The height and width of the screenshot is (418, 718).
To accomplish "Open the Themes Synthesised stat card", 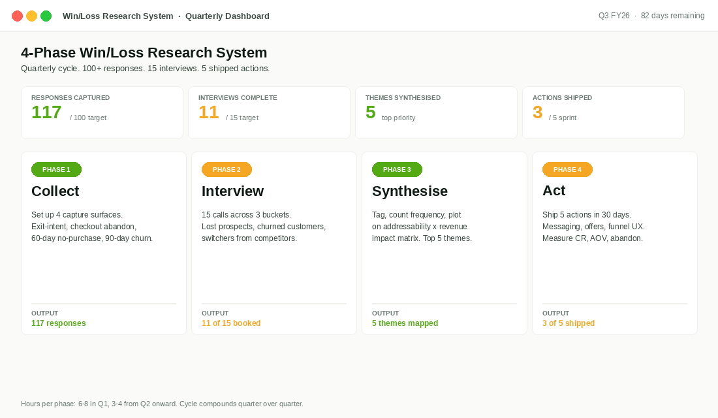I will click(x=437, y=113).
